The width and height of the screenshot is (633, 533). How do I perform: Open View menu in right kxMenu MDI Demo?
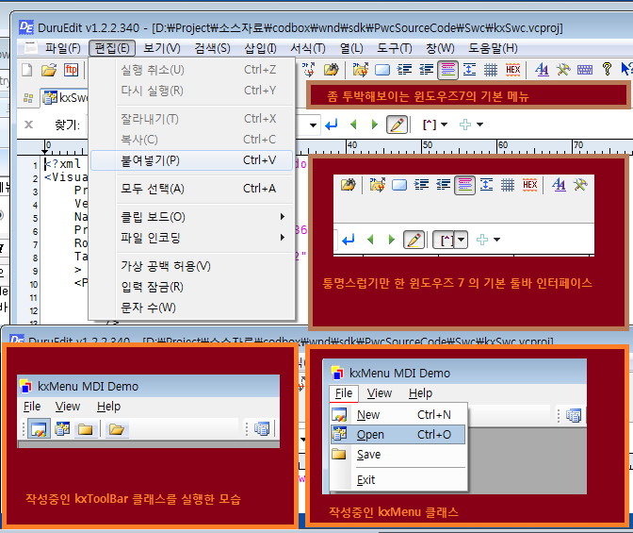(380, 393)
